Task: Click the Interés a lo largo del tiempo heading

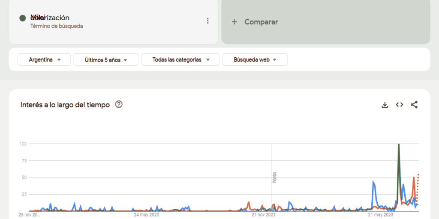Action: point(65,105)
